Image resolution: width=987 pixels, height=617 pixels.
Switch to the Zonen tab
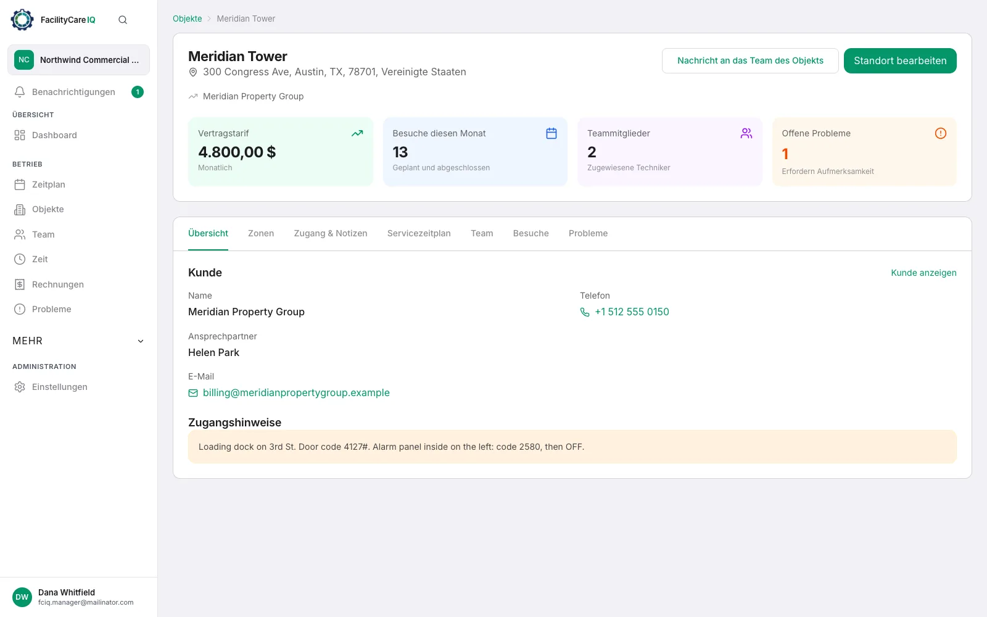(x=261, y=233)
